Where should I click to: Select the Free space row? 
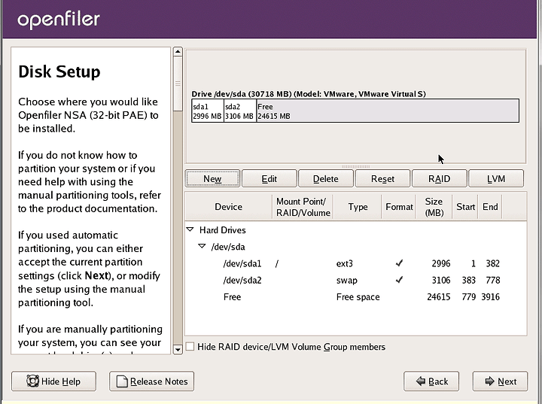[x=355, y=296]
